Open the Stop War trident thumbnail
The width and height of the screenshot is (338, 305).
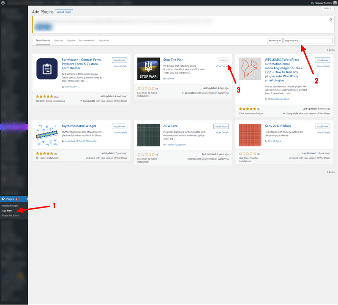point(149,69)
